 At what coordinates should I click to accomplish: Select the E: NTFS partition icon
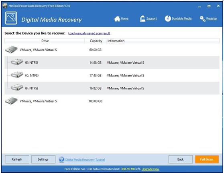point(17,62)
